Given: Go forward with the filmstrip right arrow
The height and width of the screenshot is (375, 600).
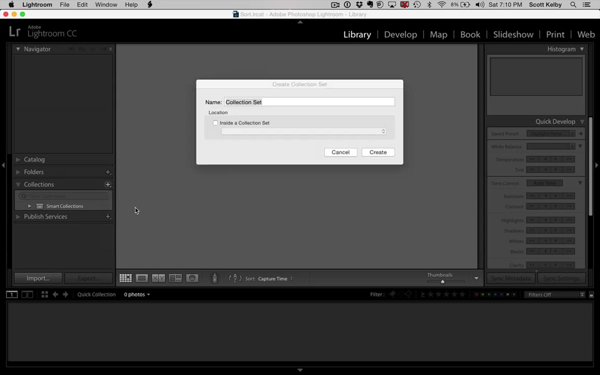Looking at the screenshot, I should click(x=65, y=294).
